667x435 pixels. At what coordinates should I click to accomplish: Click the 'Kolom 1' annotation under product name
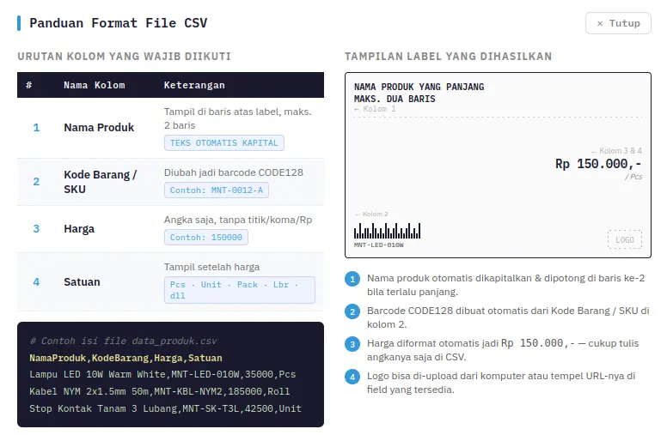(375, 109)
